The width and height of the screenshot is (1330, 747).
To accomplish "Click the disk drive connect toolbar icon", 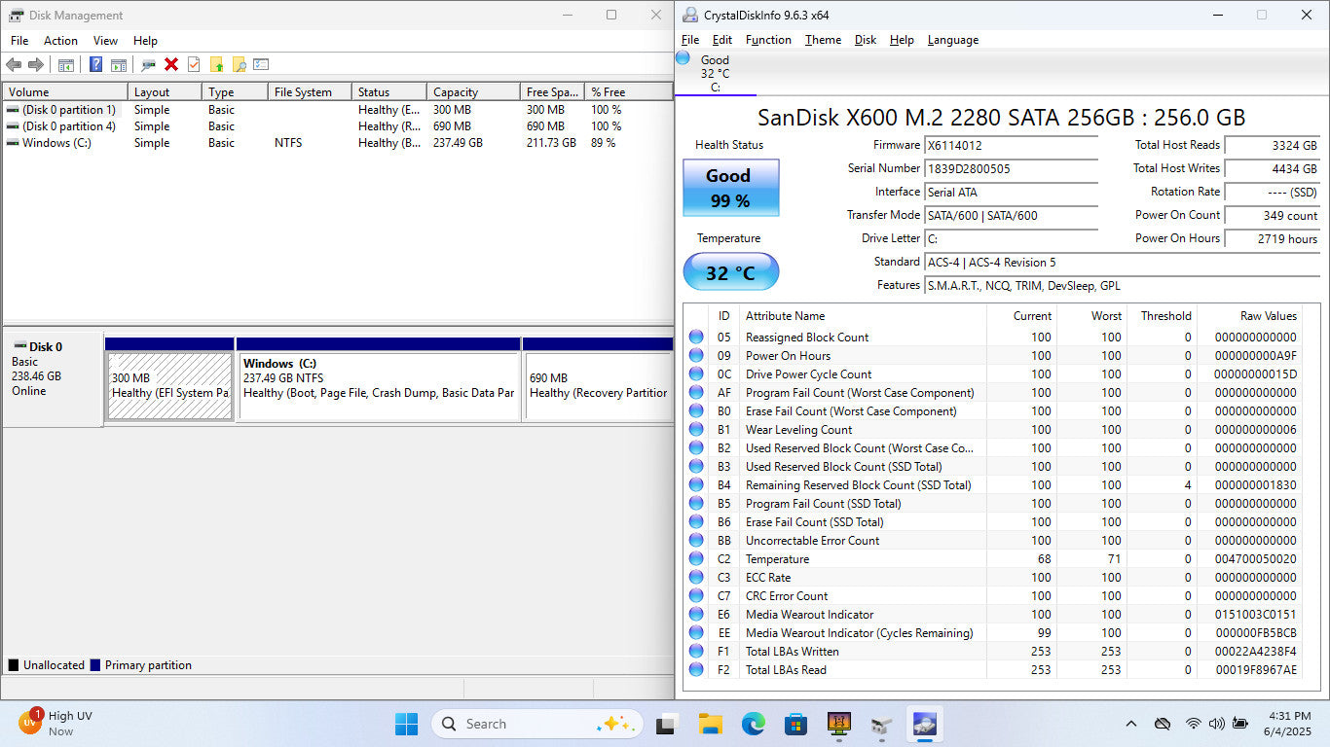I will [x=148, y=64].
